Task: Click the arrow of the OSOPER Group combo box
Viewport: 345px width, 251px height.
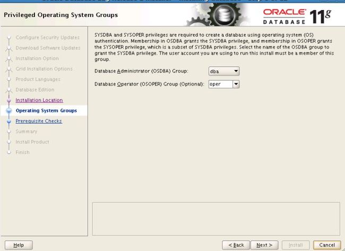Action: click(x=236, y=84)
